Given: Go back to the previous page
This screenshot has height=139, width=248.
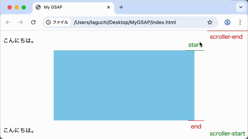Looking at the screenshot, I should coord(8,22).
